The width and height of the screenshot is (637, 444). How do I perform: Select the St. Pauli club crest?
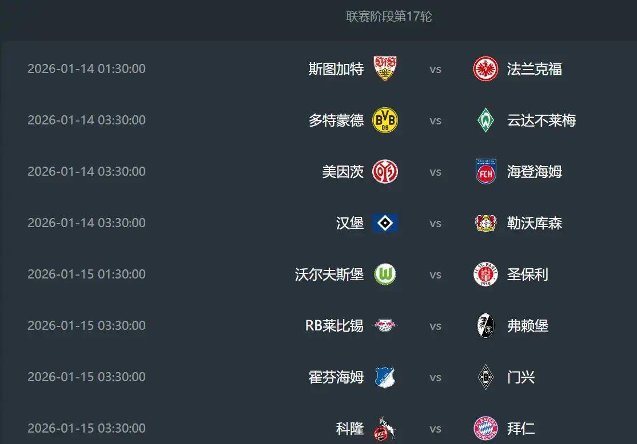485,275
